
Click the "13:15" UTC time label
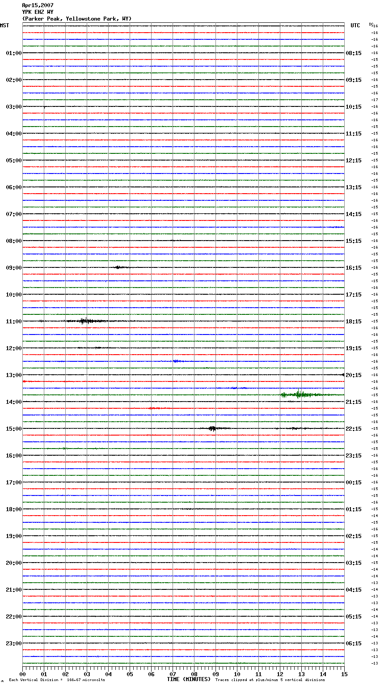point(354,187)
